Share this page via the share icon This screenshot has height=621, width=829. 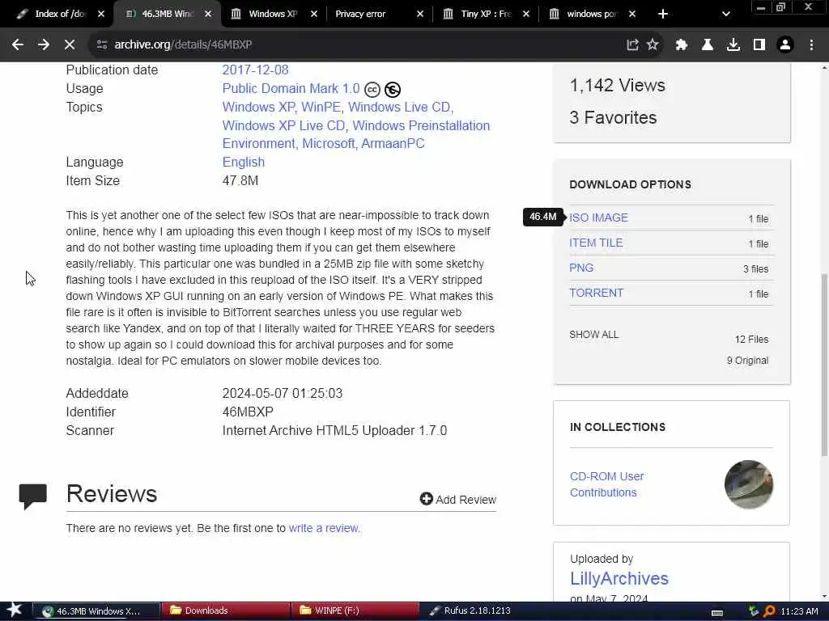[x=632, y=45]
